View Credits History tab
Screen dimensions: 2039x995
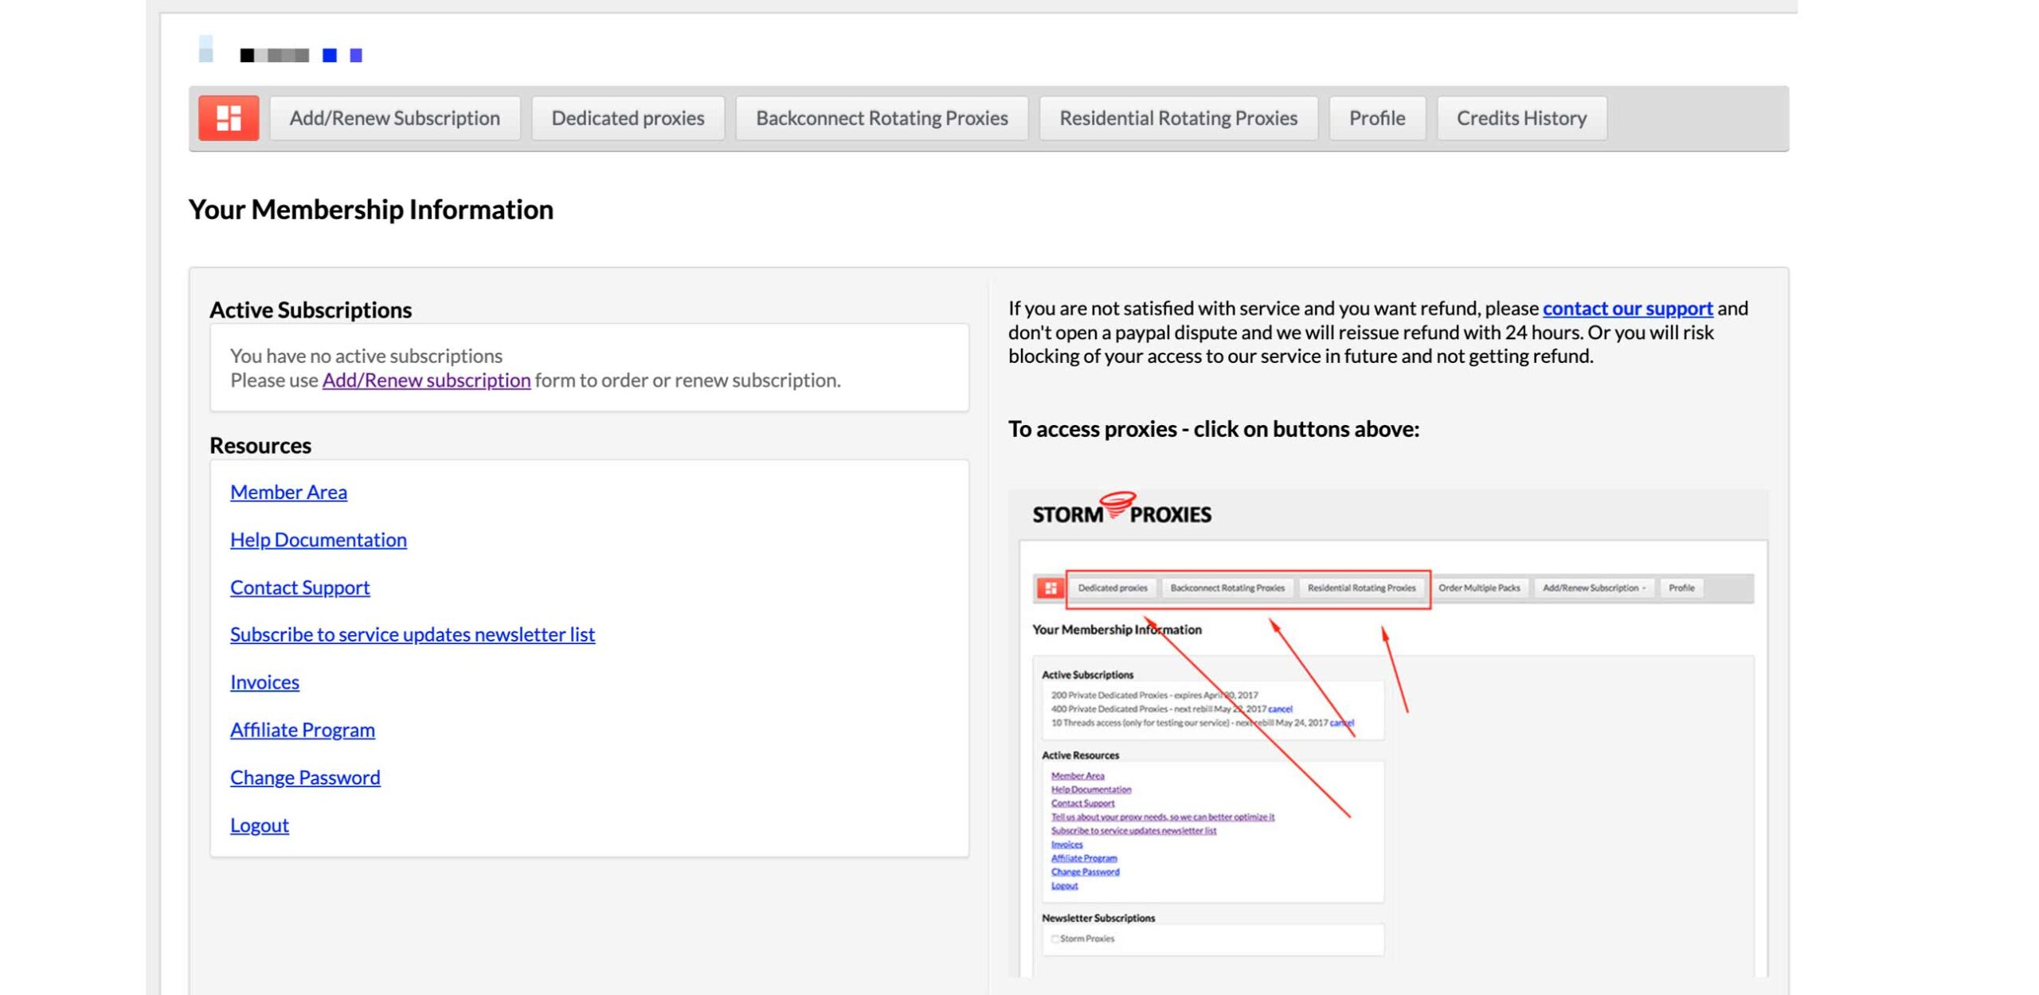tap(1520, 118)
